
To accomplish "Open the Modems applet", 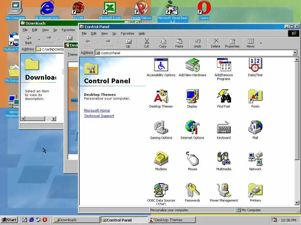I will tap(161, 161).
